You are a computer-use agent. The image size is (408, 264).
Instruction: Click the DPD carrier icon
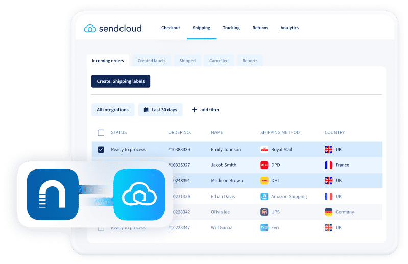[x=264, y=165]
